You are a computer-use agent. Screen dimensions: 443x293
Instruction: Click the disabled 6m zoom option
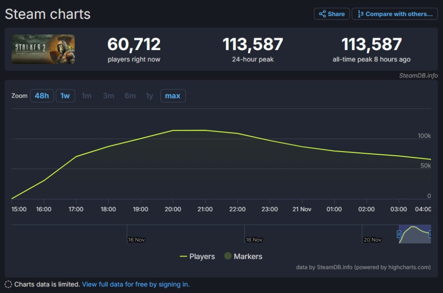[130, 96]
